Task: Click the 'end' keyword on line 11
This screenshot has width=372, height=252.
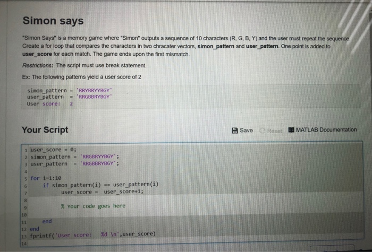Action: coord(47,221)
